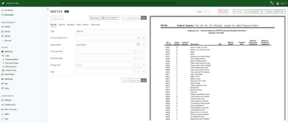The width and height of the screenshot is (288, 123).
Task: Open the Versions dropdown
Action: [239, 12]
